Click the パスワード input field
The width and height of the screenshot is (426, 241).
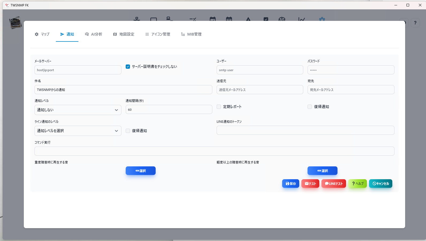(351, 70)
